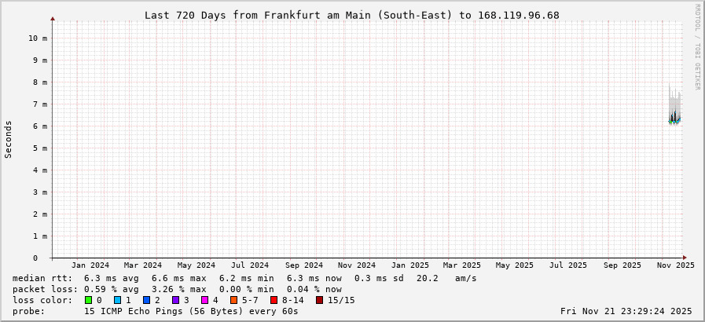
Task: Click the RRDTOOL / TOBI OETIKER watermark
Action: point(697,47)
